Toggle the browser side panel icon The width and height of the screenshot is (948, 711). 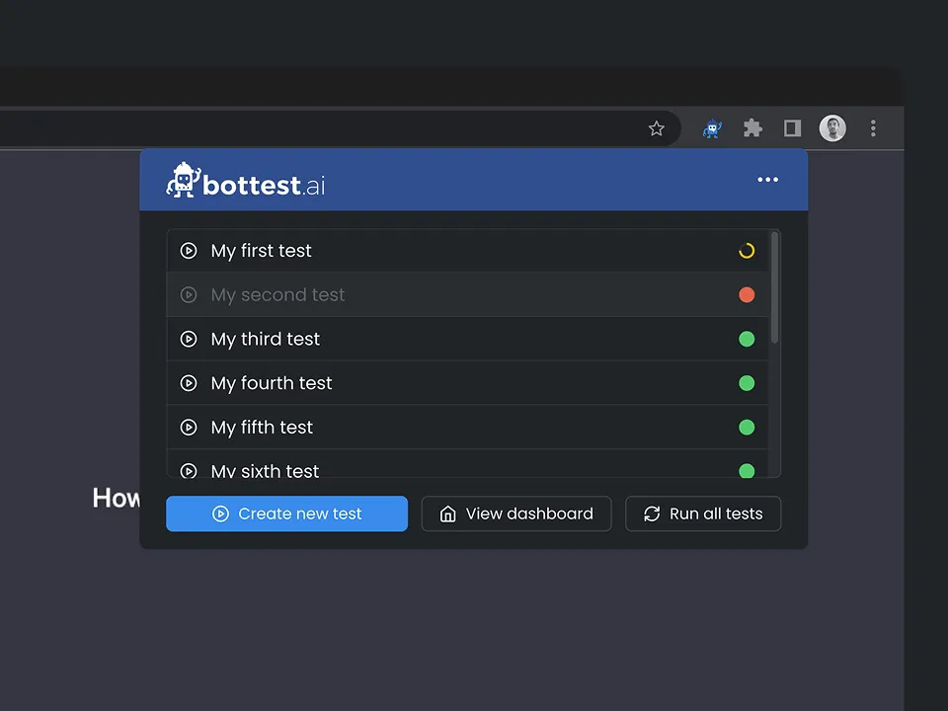coord(792,128)
